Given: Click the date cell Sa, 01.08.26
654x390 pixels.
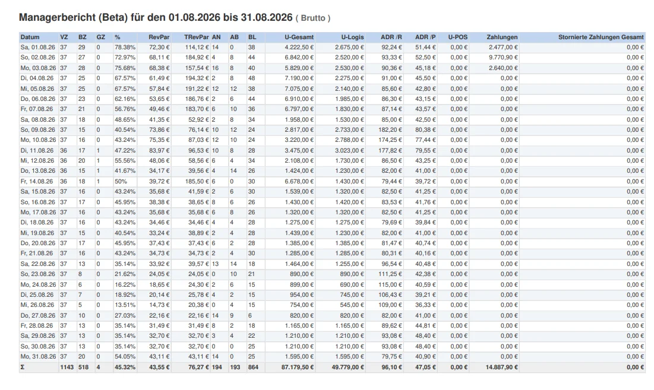Looking at the screenshot, I should [x=37, y=47].
